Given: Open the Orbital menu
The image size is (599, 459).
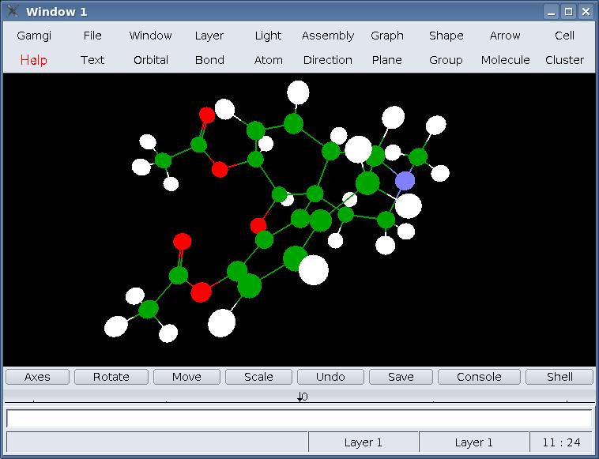Looking at the screenshot, I should (x=150, y=60).
